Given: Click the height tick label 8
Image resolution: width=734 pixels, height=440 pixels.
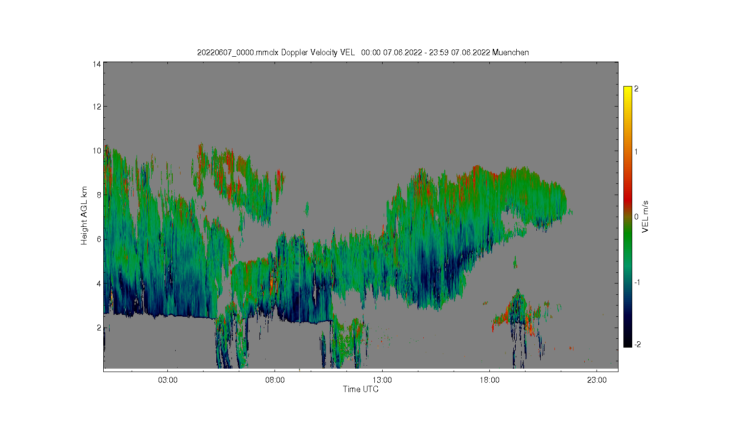Looking at the screenshot, I should point(99,195).
